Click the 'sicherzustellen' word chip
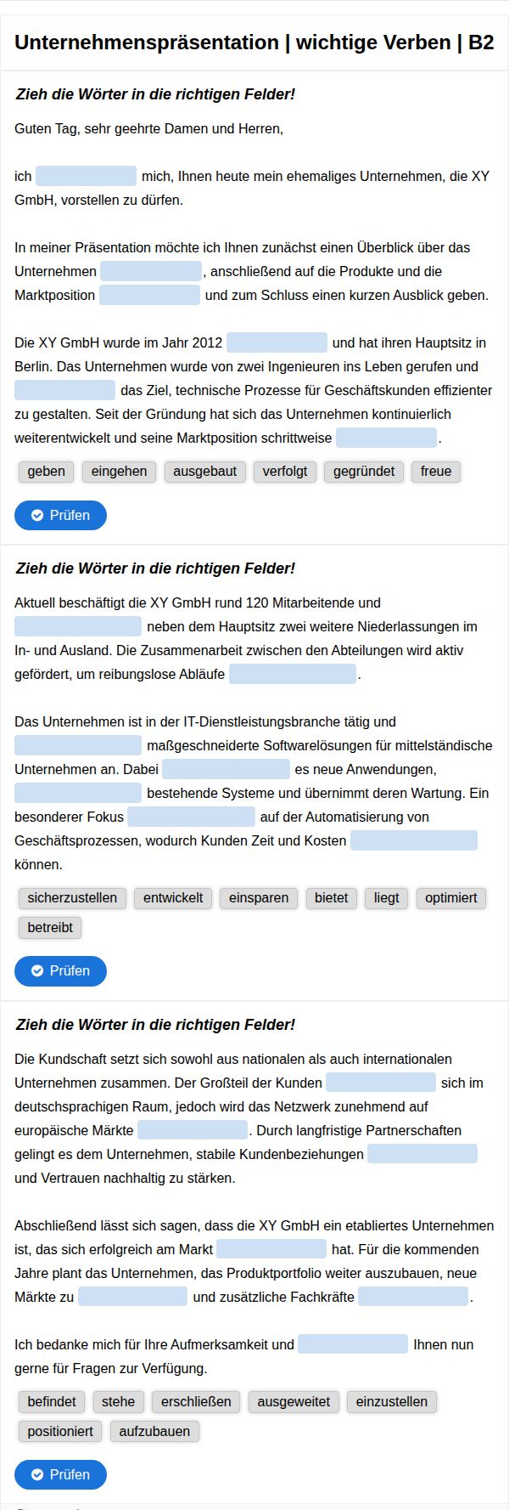 click(x=72, y=897)
